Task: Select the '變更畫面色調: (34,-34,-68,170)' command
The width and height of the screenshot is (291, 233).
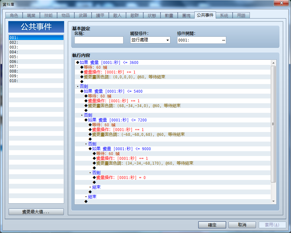Action: [x=173, y=163]
